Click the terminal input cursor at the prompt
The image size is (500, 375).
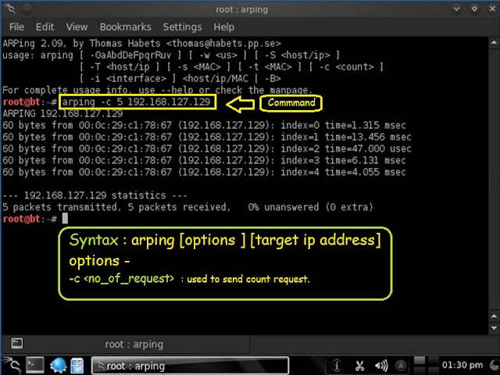pyautogui.click(x=65, y=219)
